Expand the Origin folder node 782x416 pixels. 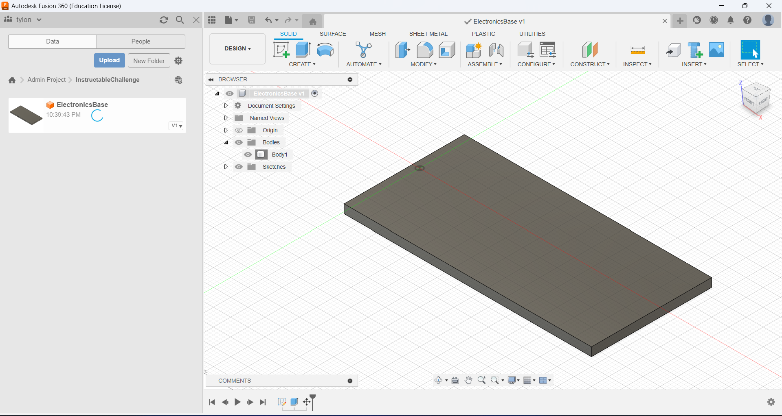226,130
